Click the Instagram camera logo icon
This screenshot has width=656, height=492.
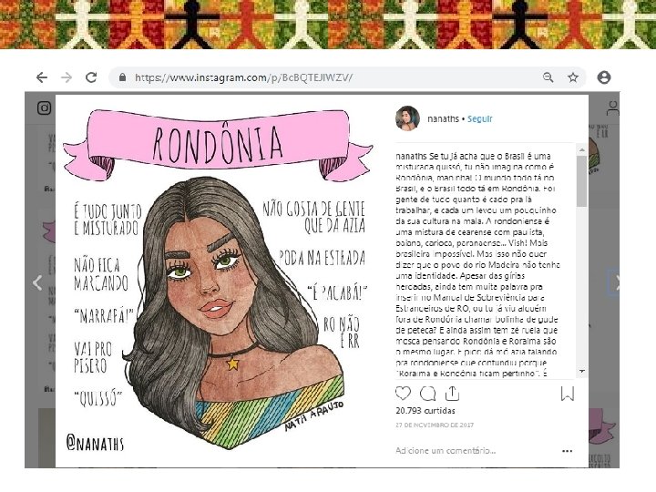tap(45, 108)
